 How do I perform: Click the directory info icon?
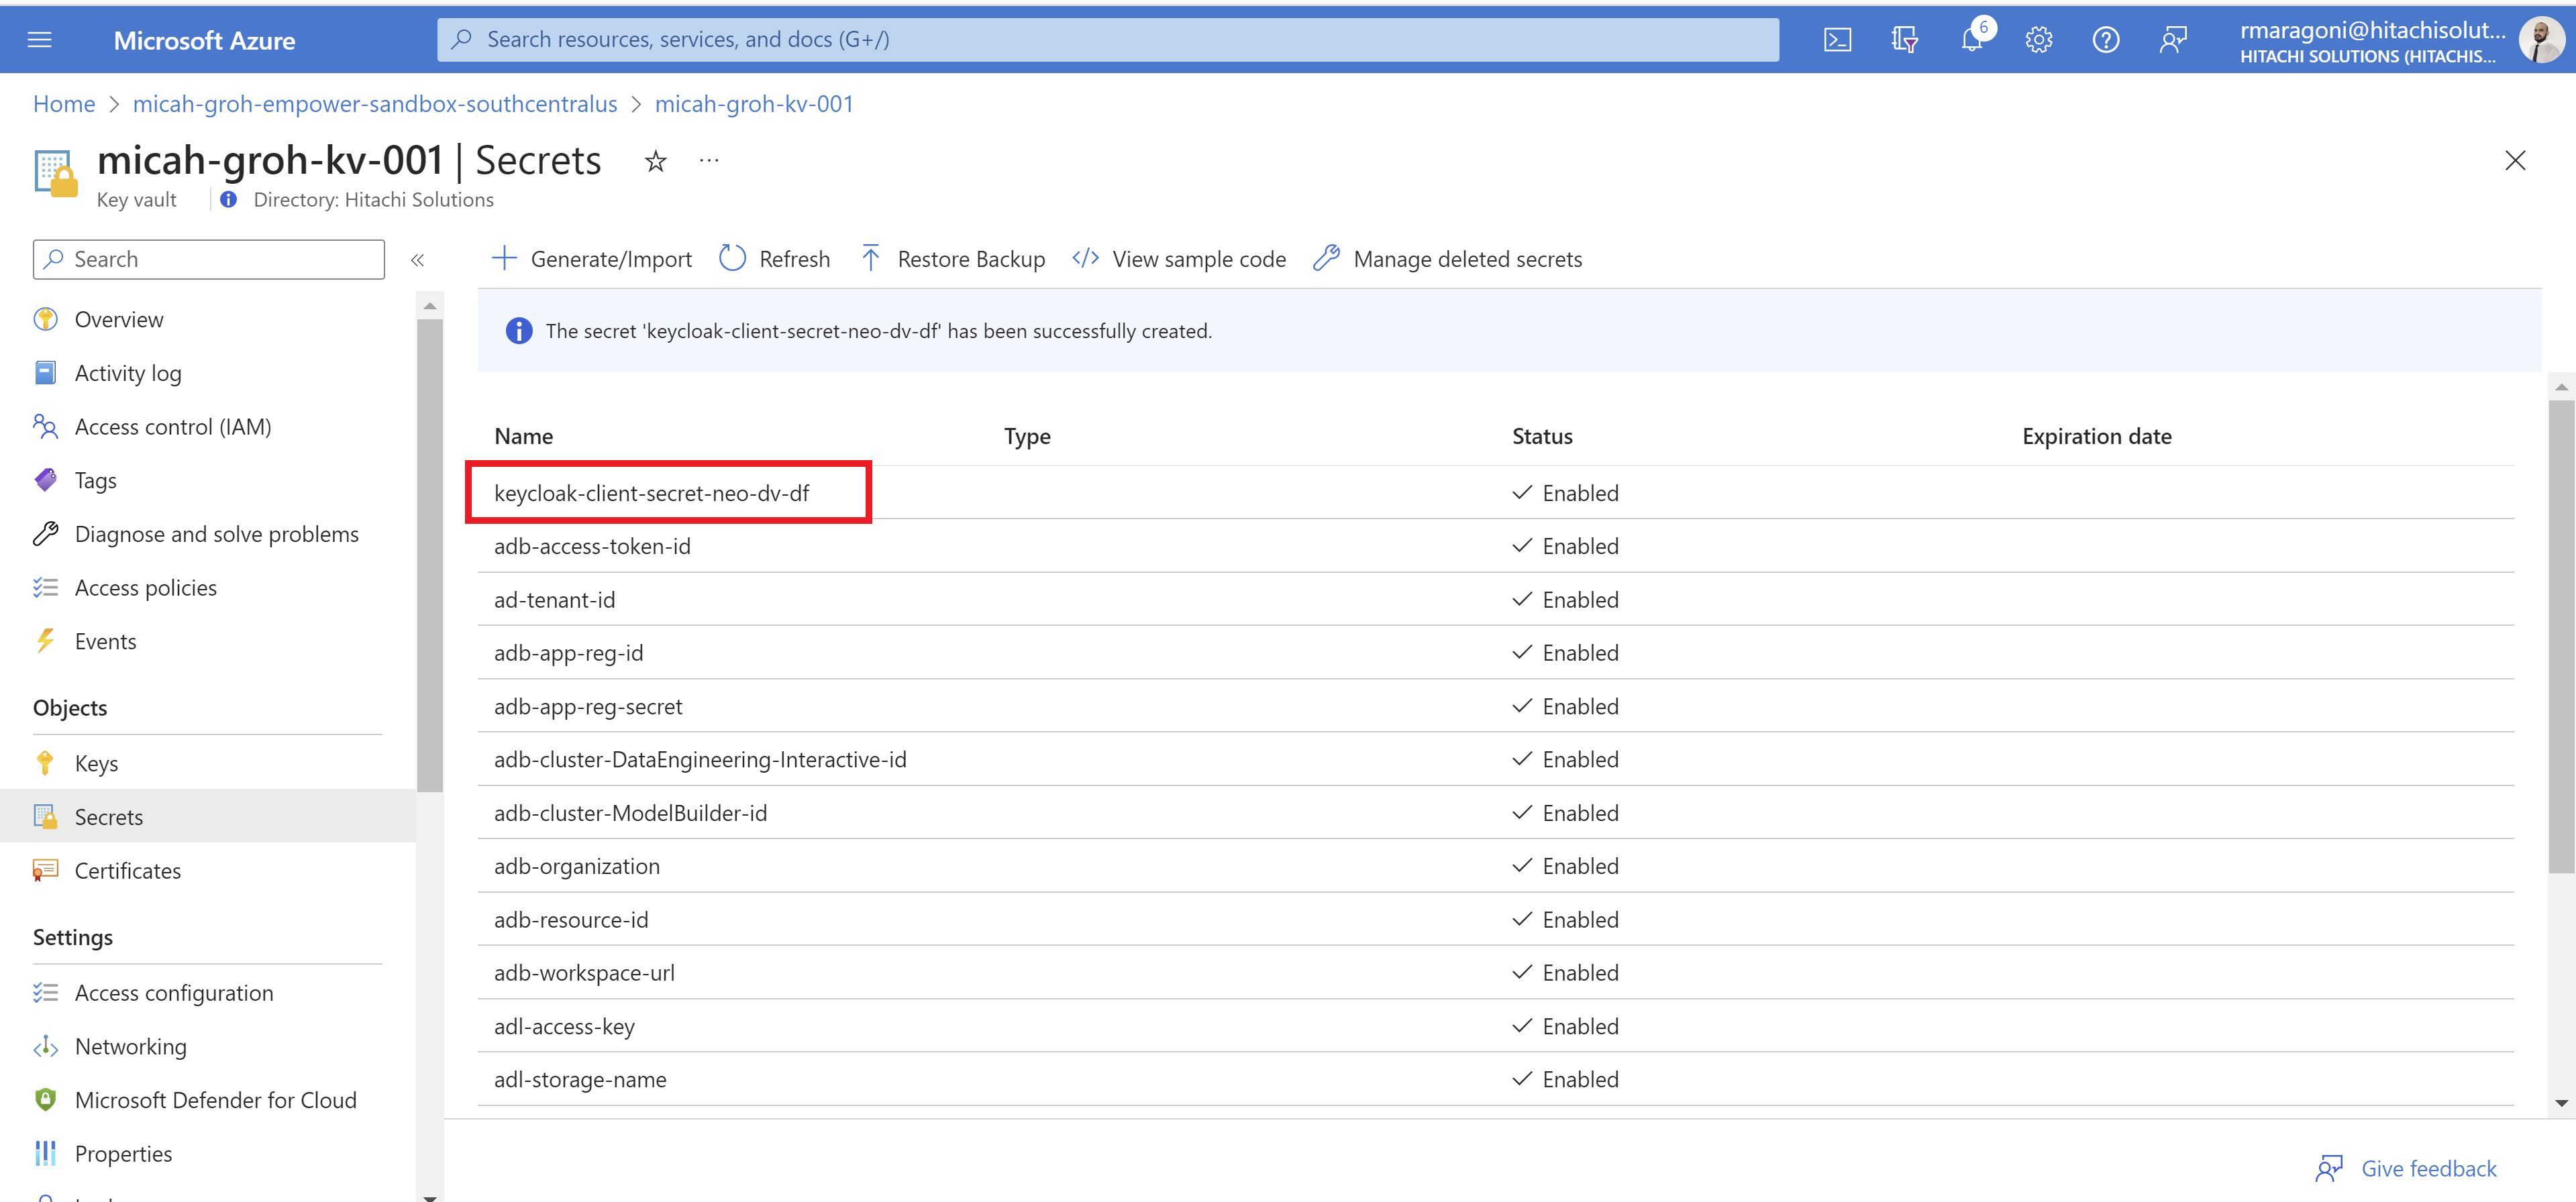tap(229, 199)
